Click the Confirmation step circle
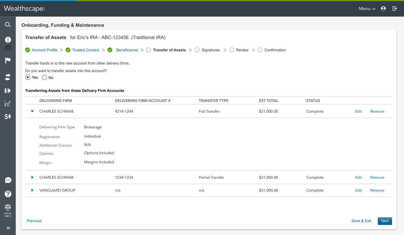The image size is (404, 235). (x=260, y=50)
